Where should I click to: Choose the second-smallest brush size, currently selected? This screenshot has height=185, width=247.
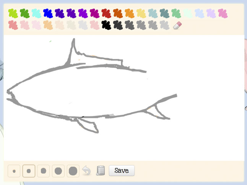coord(29,171)
